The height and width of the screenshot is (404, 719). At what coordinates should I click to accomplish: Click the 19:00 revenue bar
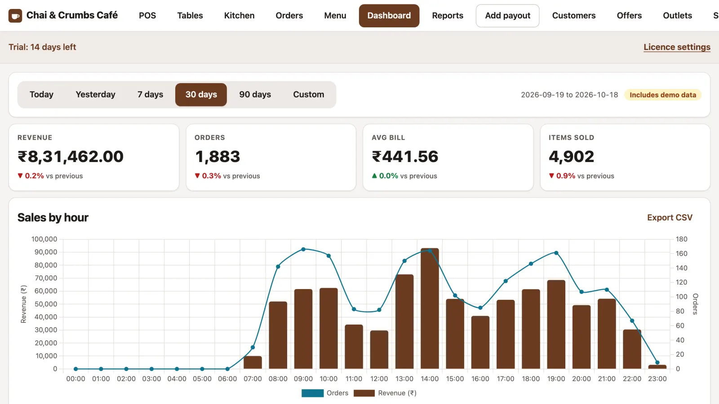(x=556, y=325)
